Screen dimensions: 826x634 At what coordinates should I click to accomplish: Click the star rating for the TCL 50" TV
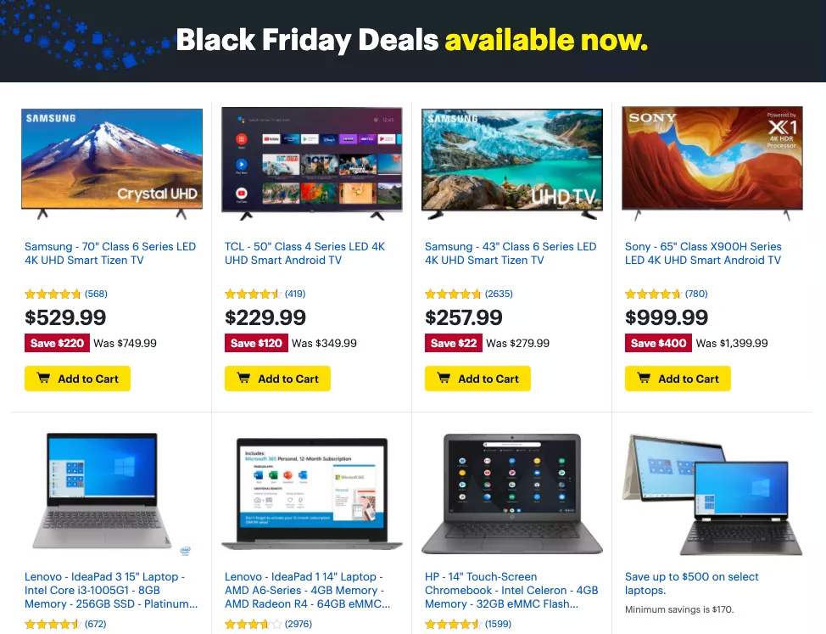point(253,294)
